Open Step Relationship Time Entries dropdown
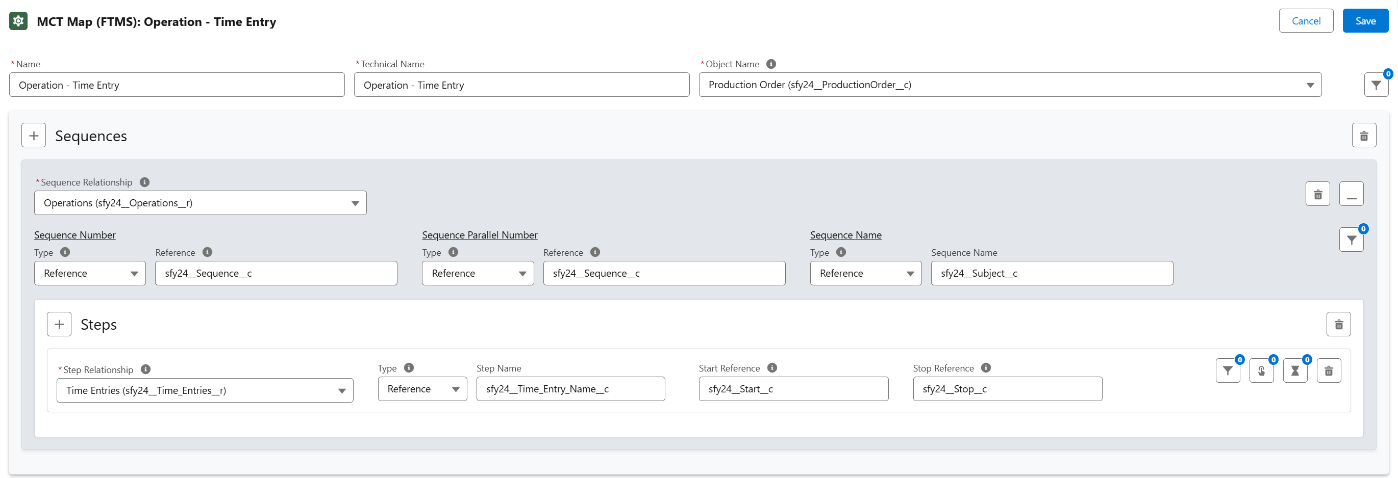 pyautogui.click(x=205, y=390)
